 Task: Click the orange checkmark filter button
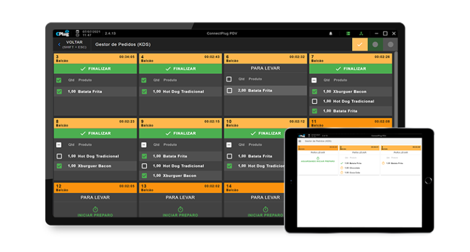(x=360, y=45)
